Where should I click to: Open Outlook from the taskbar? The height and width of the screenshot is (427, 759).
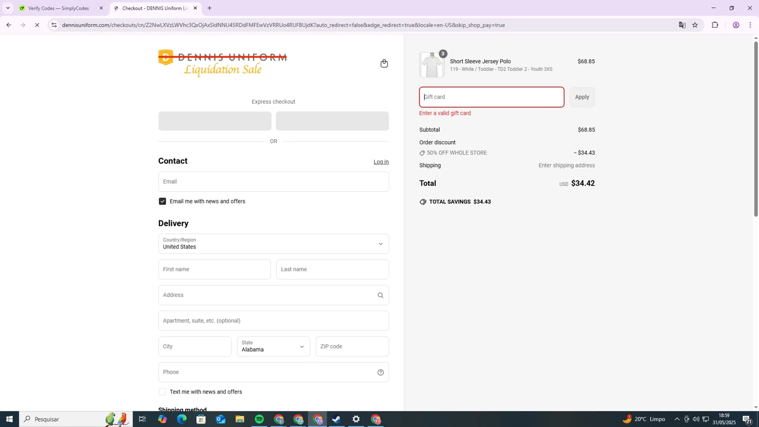pos(221,419)
